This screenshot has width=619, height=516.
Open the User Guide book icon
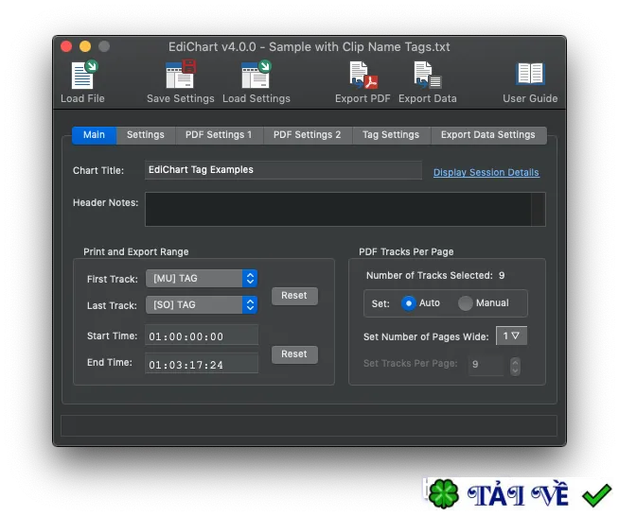(530, 74)
